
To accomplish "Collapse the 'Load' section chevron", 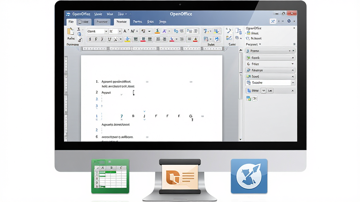I will pos(292,76).
